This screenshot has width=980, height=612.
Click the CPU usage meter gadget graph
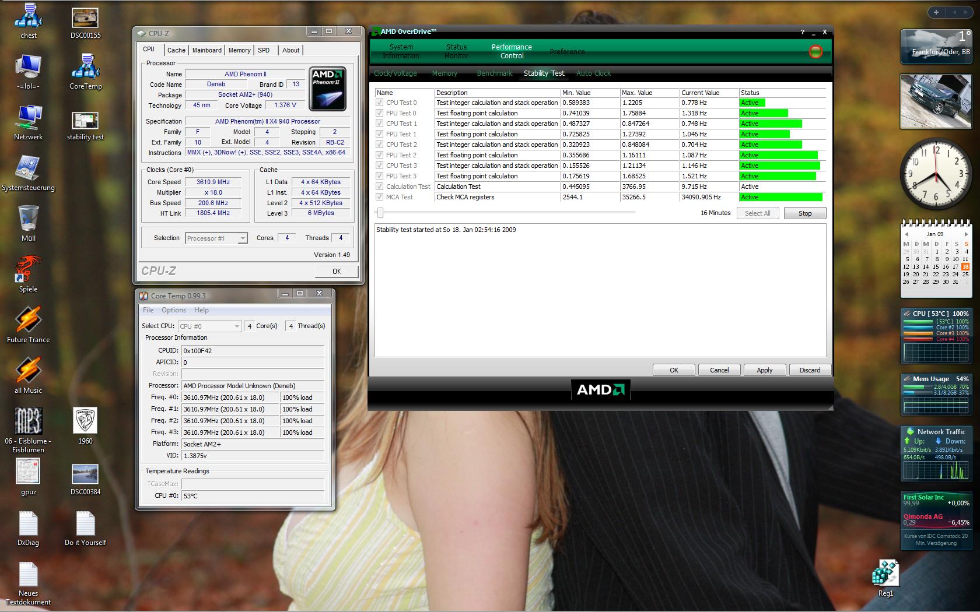(x=936, y=352)
